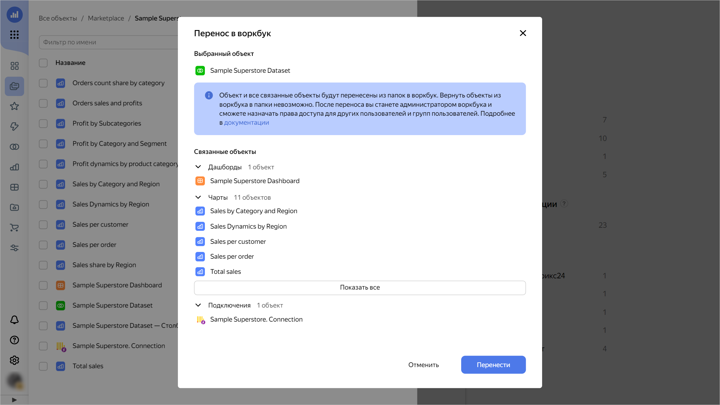Select all with the Название header checkbox
Image resolution: width=720 pixels, height=405 pixels.
[43, 63]
